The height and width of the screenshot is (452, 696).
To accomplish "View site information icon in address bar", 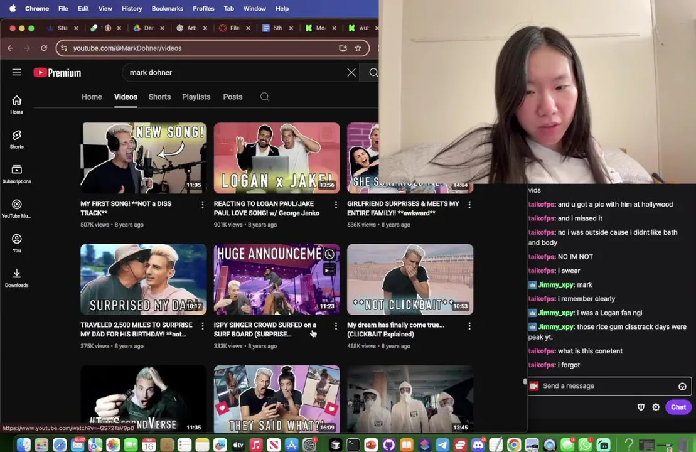I will coord(65,48).
